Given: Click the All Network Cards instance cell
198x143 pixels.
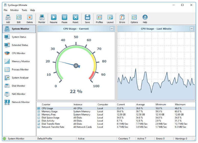Looking at the screenshot, I should coord(83,127).
